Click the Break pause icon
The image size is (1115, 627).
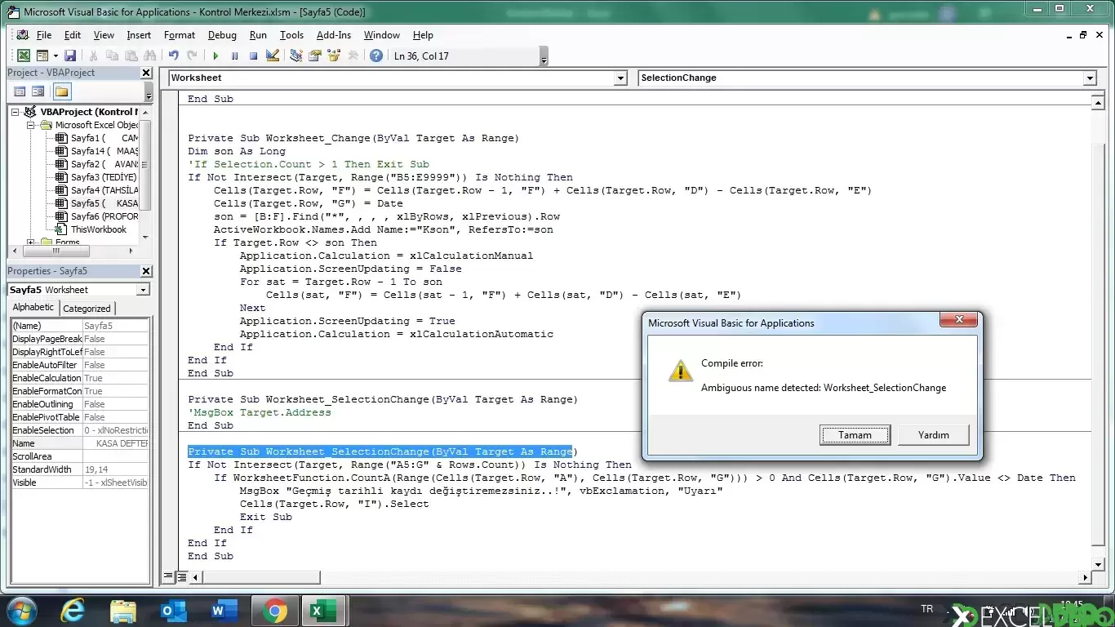point(234,56)
